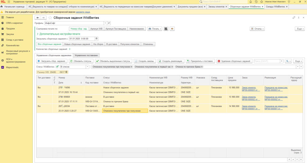
Task: Follow the 'нажмите сюда' link
Action: tap(83, 12)
